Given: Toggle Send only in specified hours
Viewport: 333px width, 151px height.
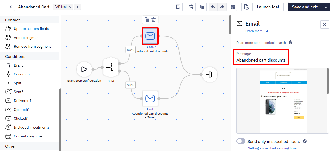Looking at the screenshot, I should coord(241,141).
